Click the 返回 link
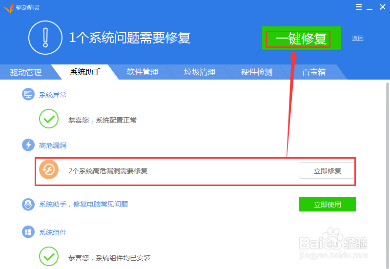 [x=358, y=38]
